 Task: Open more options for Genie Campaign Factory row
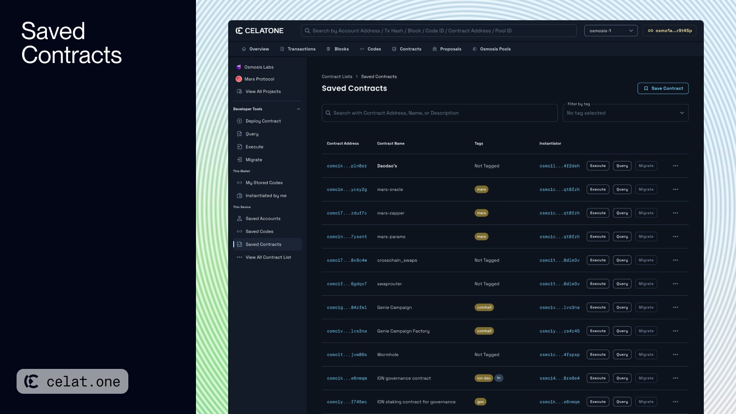tap(675, 331)
